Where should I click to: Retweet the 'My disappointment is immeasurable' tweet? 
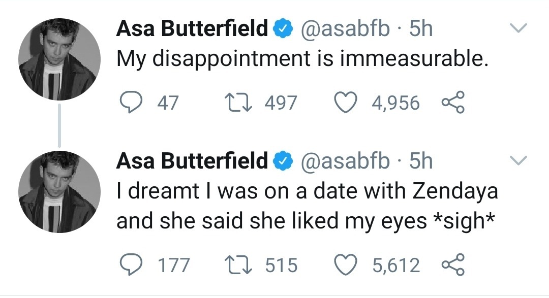pyautogui.click(x=238, y=102)
